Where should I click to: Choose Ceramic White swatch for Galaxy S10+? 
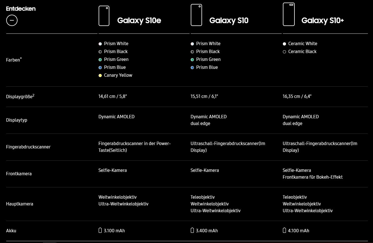pos(284,44)
